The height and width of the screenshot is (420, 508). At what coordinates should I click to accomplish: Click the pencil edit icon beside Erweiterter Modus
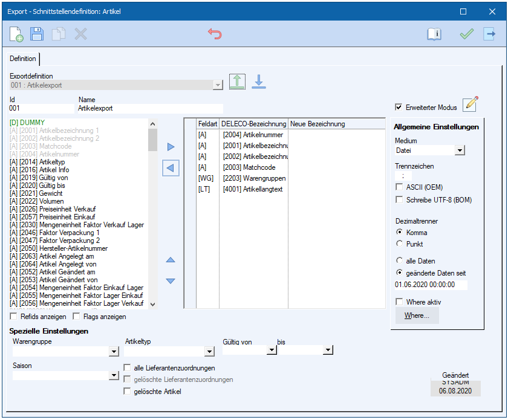470,105
